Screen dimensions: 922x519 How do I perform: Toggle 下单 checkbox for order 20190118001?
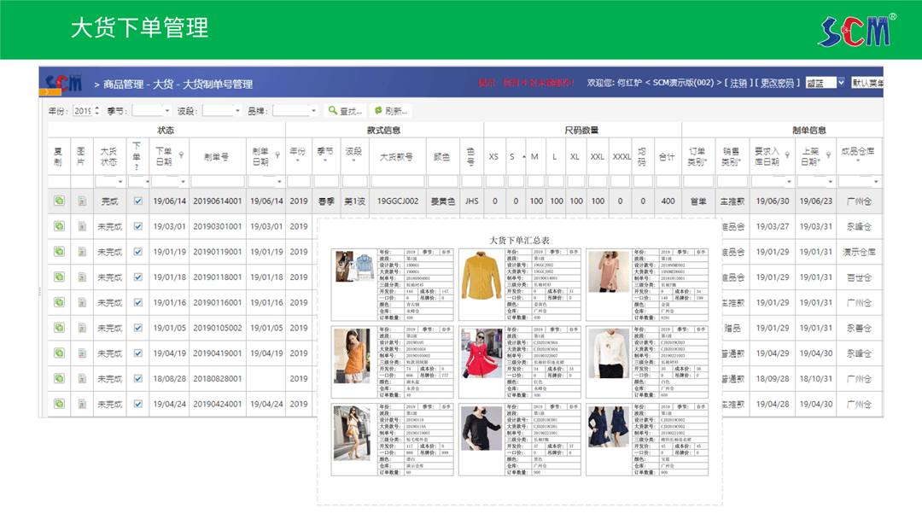137,277
